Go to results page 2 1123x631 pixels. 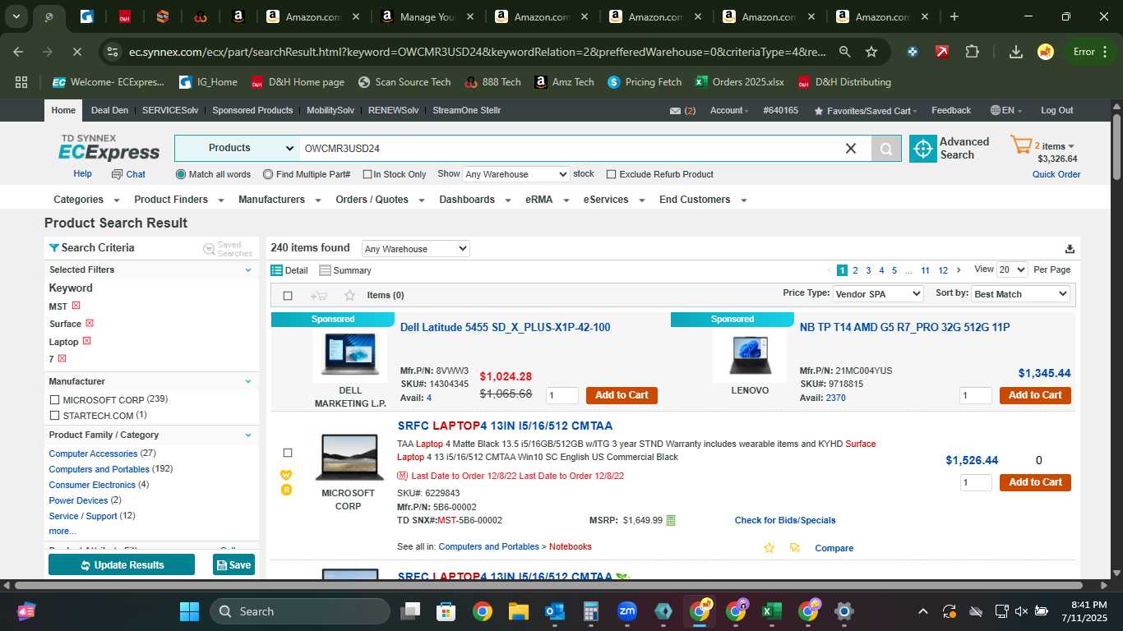855,270
